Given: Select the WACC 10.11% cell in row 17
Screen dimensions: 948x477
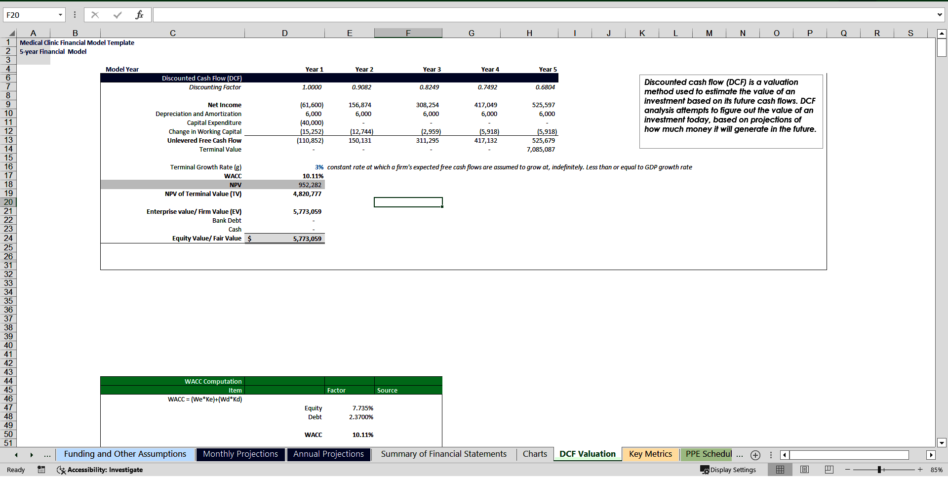Looking at the screenshot, I should coord(284,176).
